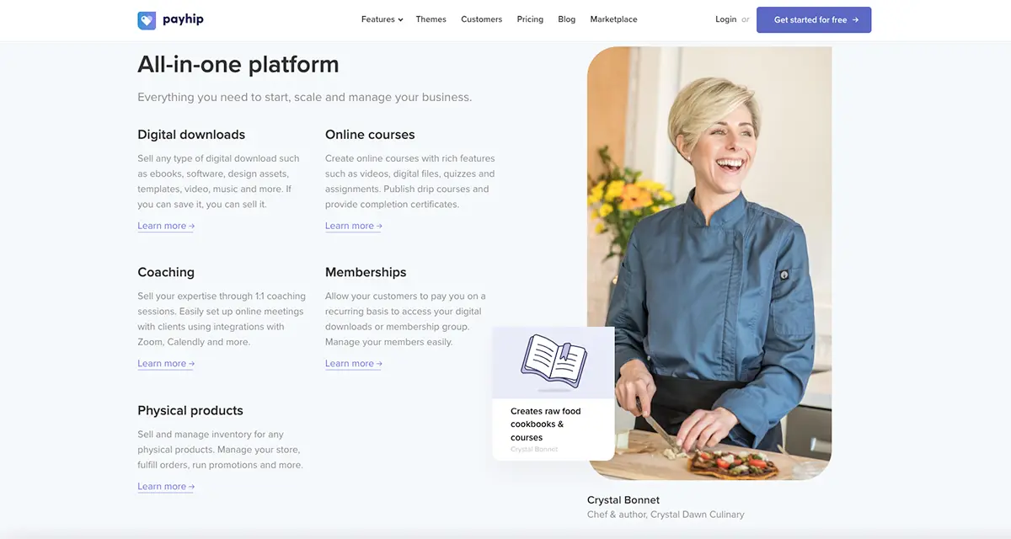Click Learn more under Physical products

166,487
